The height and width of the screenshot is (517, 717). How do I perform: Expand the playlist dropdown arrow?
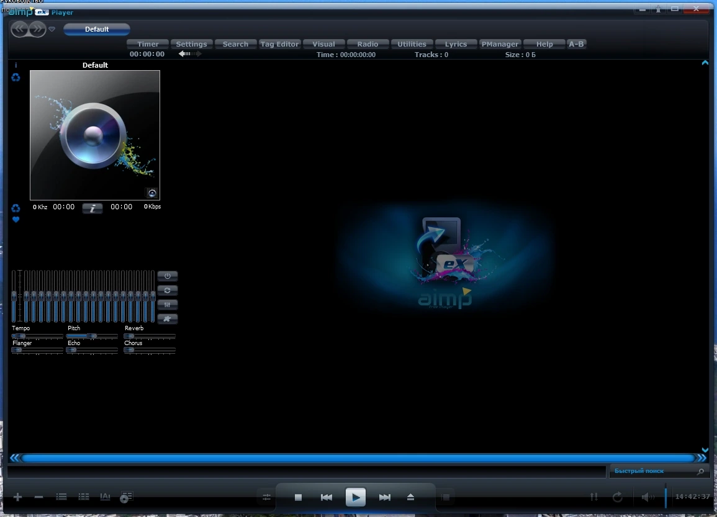tap(52, 29)
